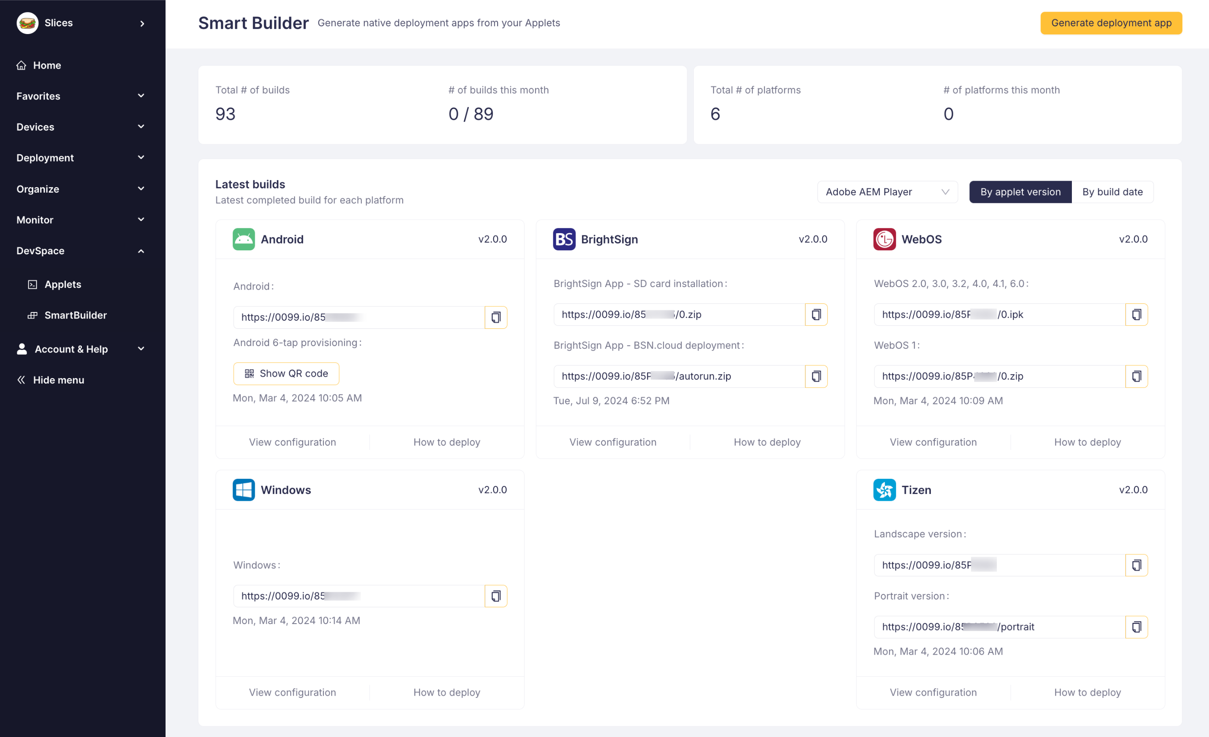Click the WebOS LG logo
Viewport: 1209px width, 737px height.
click(885, 239)
